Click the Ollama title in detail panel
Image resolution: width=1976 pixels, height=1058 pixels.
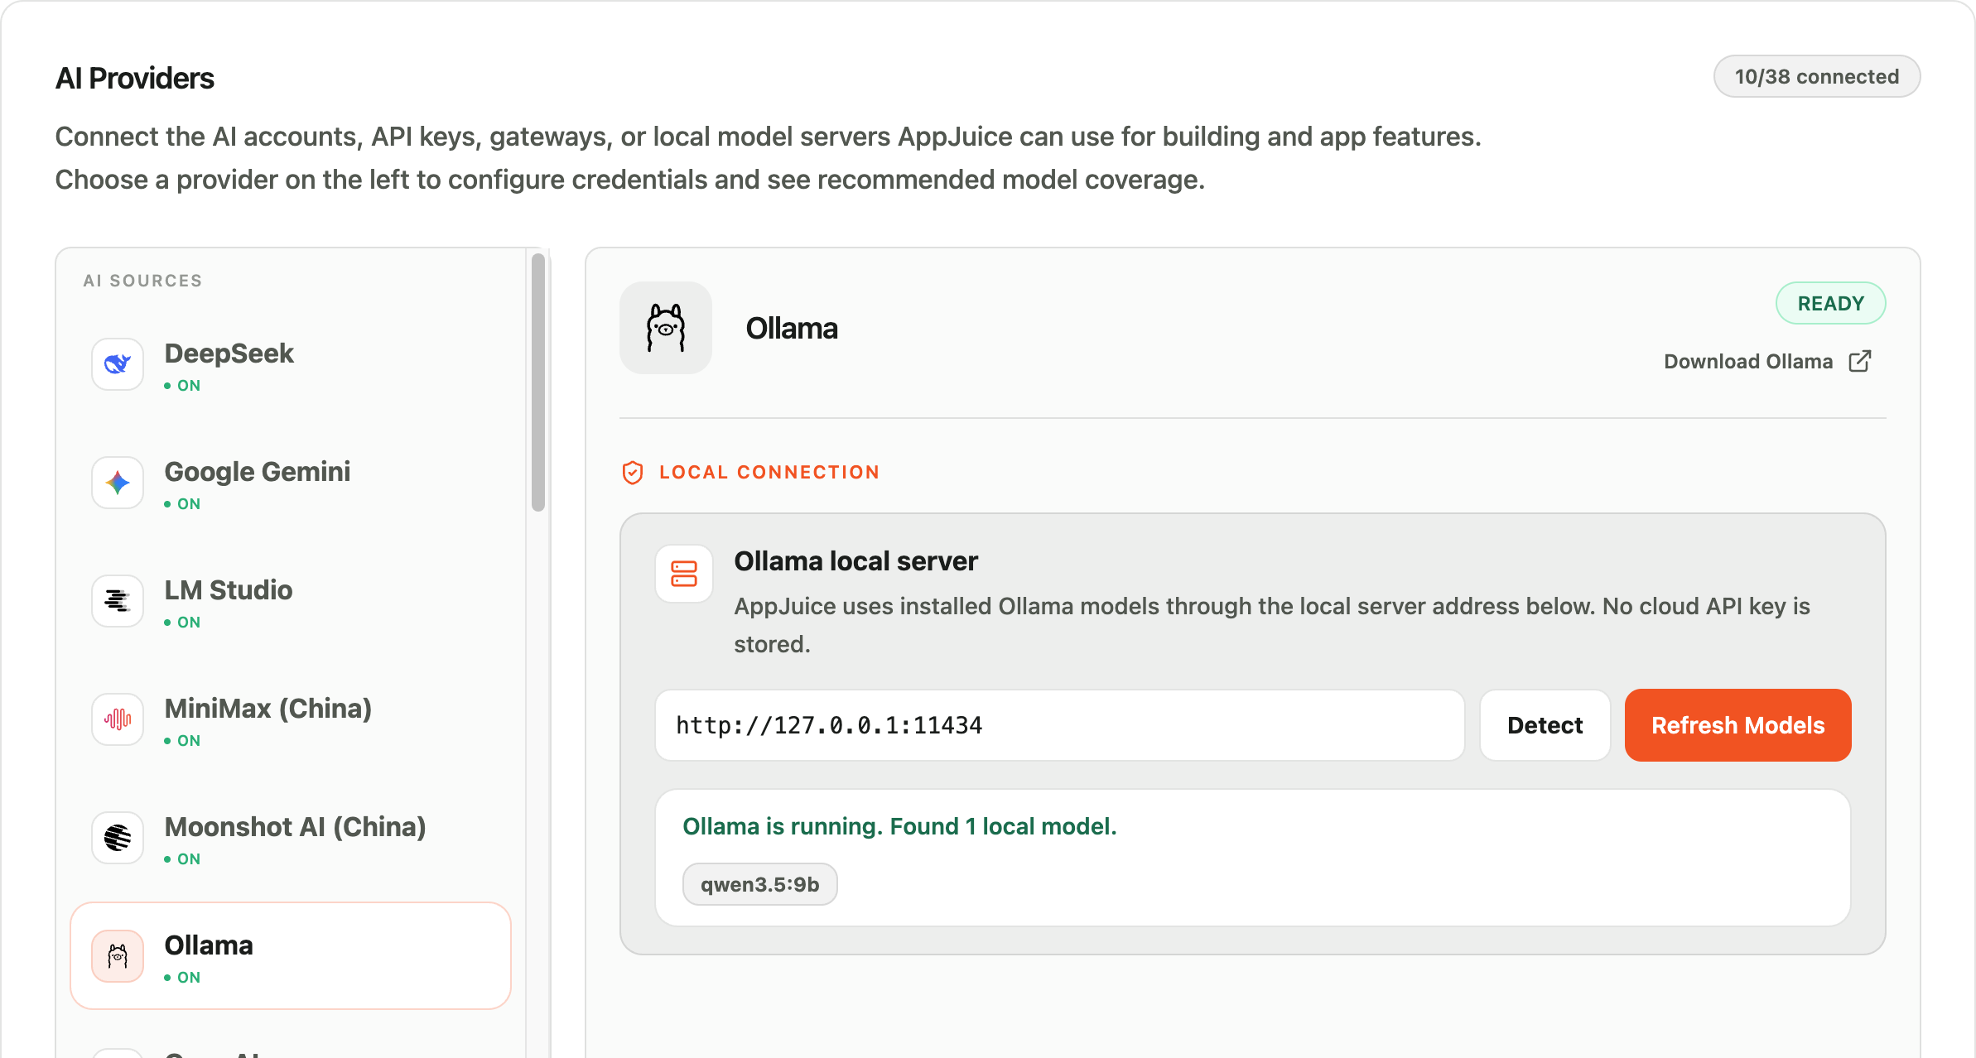792,329
